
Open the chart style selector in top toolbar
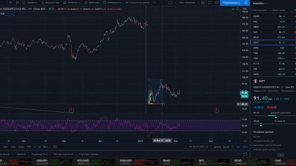point(17,2)
